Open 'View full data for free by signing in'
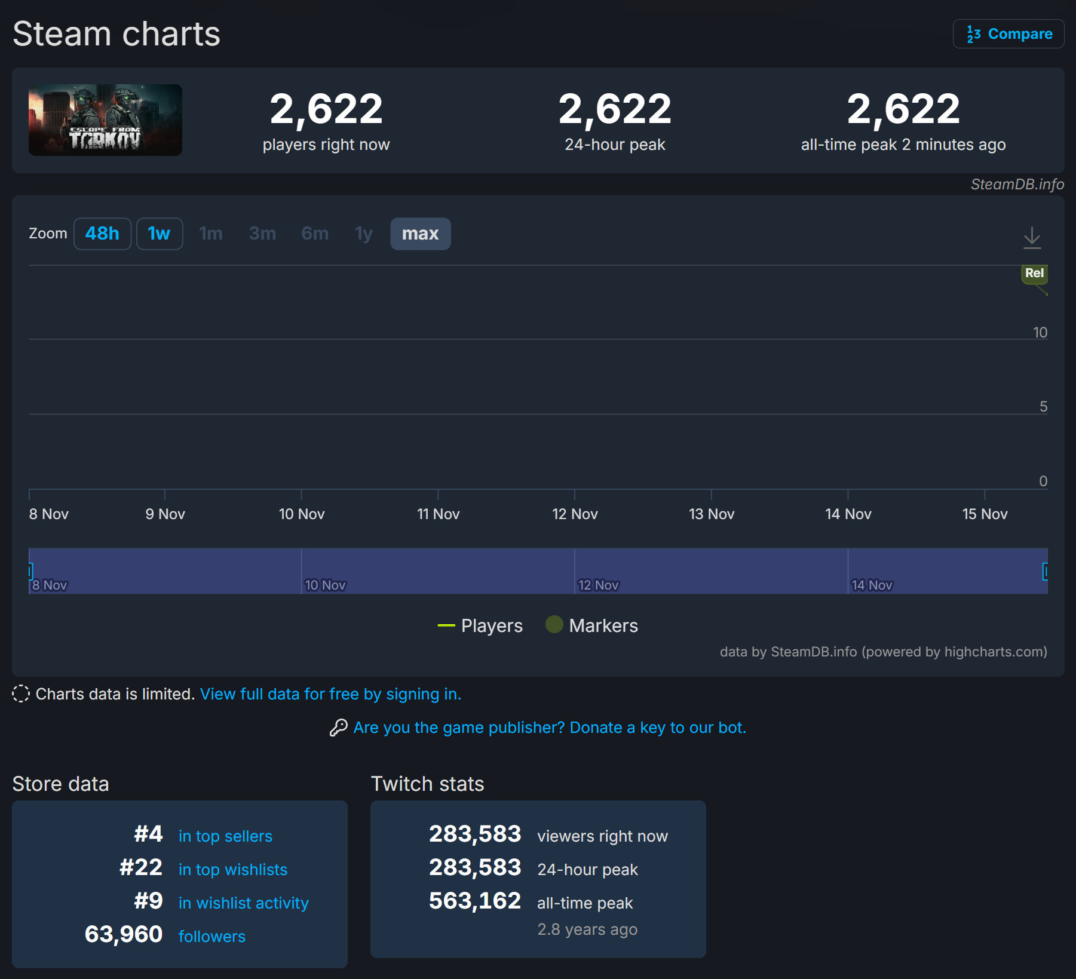The height and width of the screenshot is (979, 1076). (330, 694)
